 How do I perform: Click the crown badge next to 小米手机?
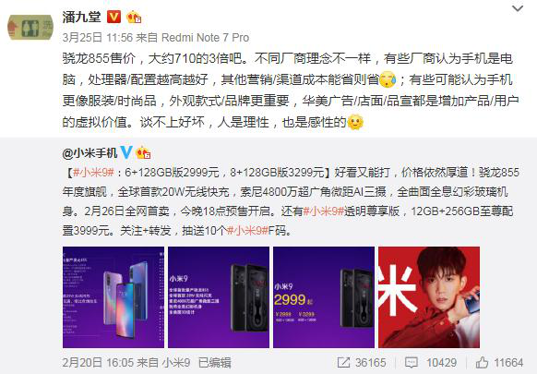click(143, 152)
